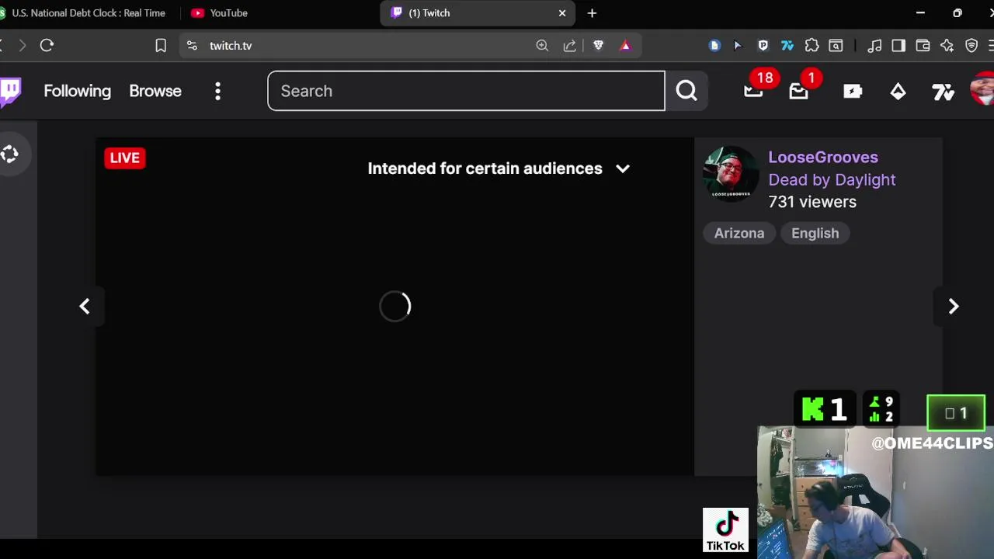This screenshot has width=994, height=559.
Task: Click the 731 viewers text
Action: tap(812, 202)
